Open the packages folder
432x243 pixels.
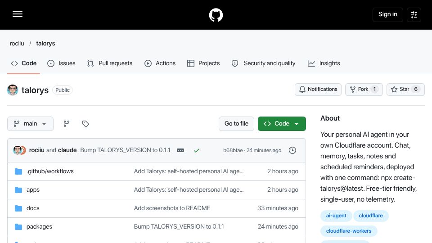coord(40,227)
